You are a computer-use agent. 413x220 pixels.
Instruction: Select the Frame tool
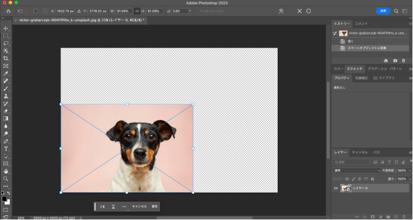point(6,66)
